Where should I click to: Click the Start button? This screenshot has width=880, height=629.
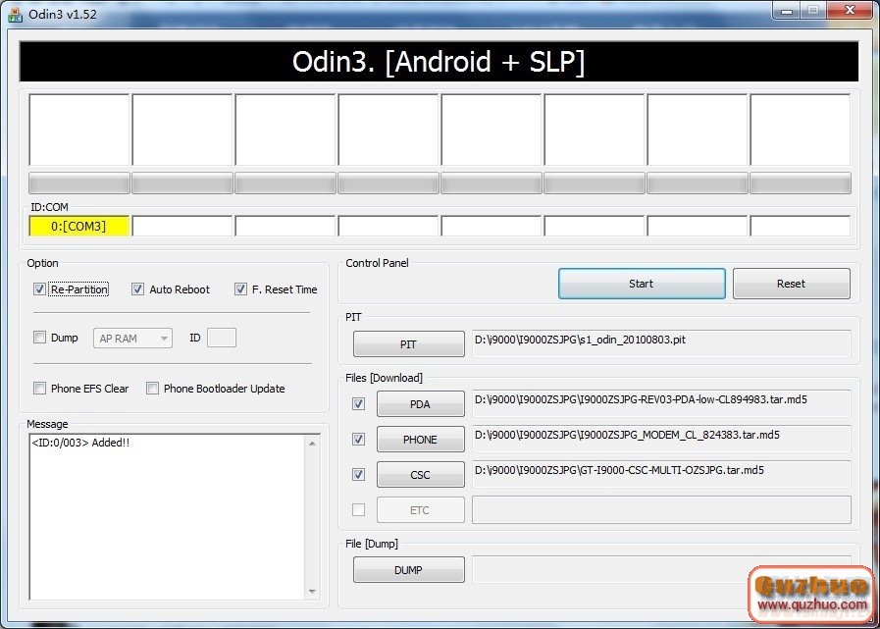point(642,284)
